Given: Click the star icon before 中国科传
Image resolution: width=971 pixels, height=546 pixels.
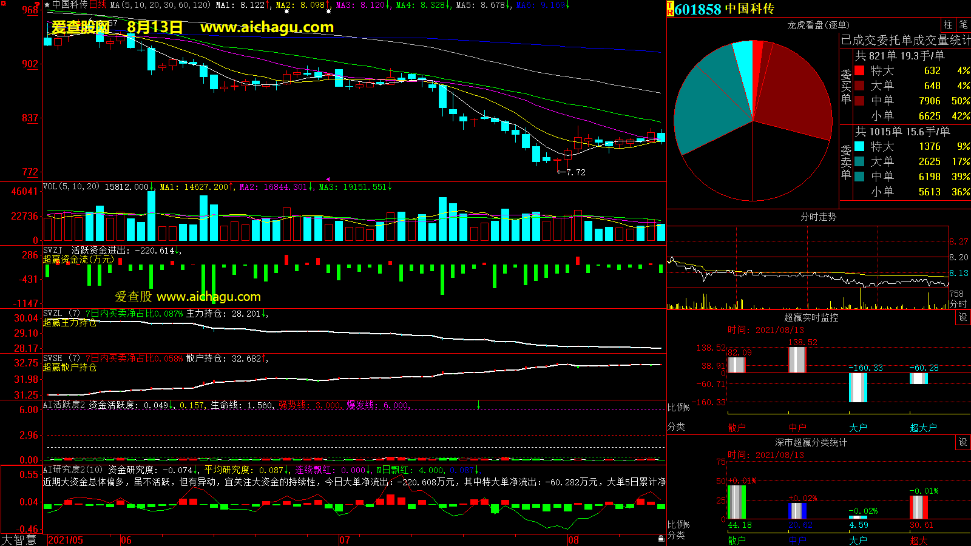Looking at the screenshot, I should [x=47, y=5].
